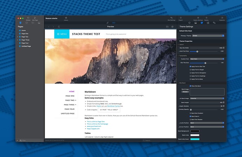Viewport: 242px width, 157px height.
Task: Click the folder icon in preview bar
Action: point(167,27)
